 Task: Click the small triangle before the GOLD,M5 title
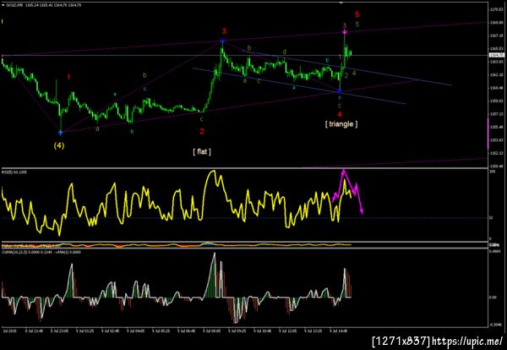click(x=3, y=5)
